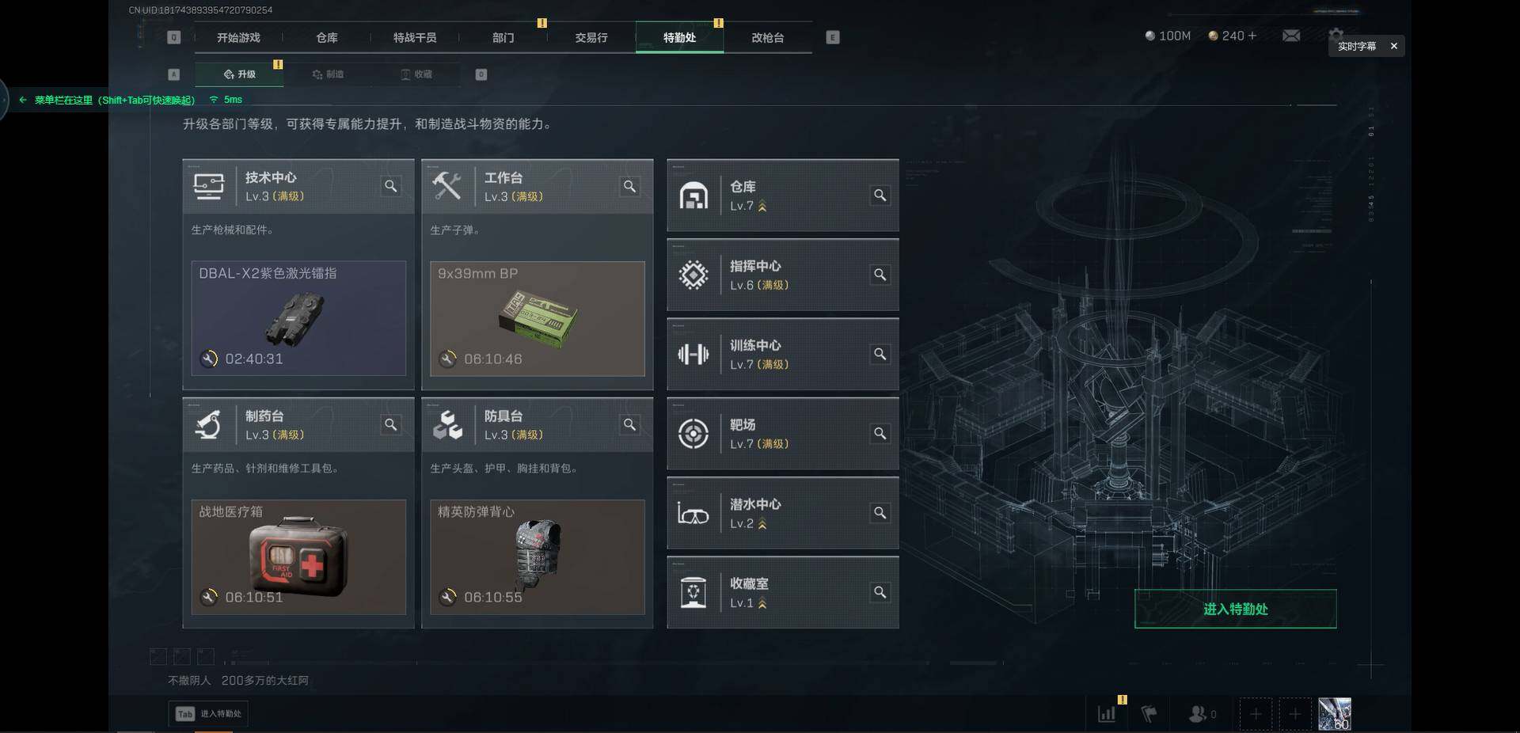Switch to the 改枪台 tab

[x=768, y=37]
